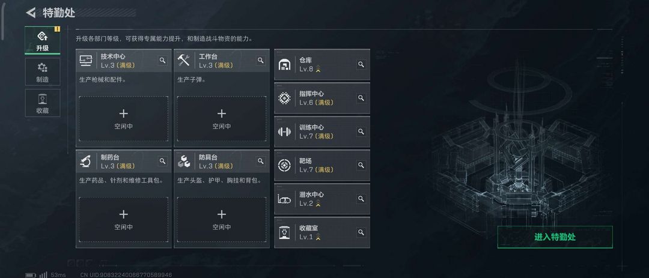Add production in 工作台 idle slot
This screenshot has height=278, width=649.
click(222, 118)
